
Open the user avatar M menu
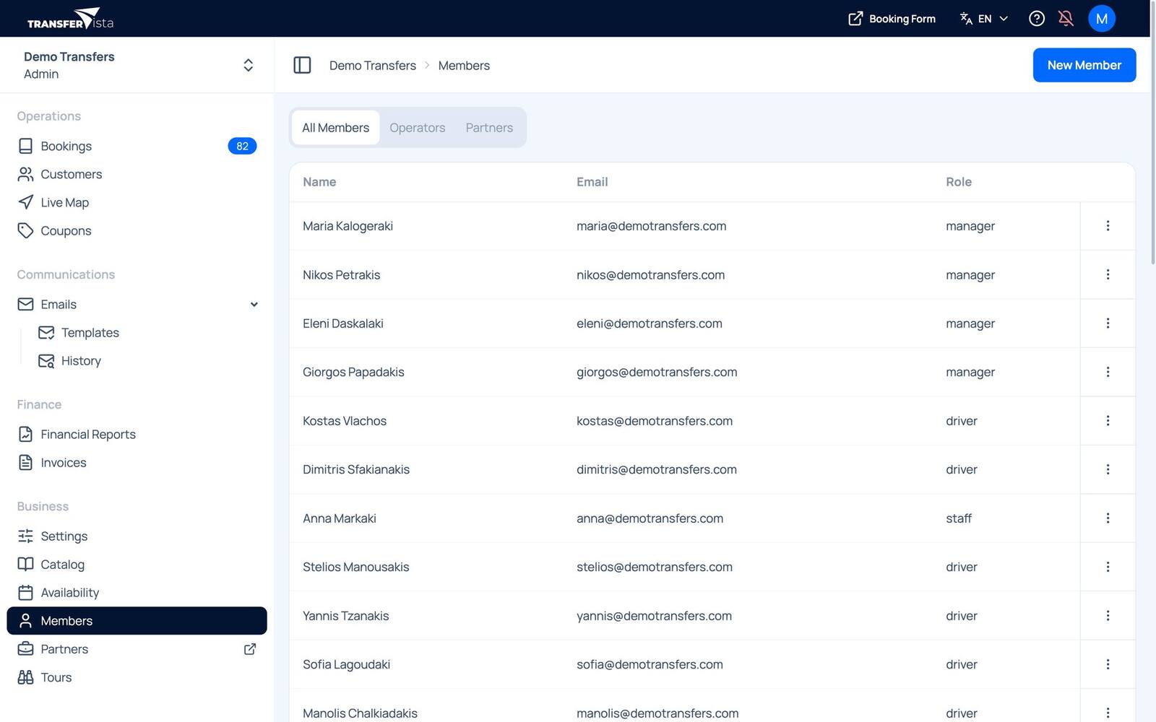pyautogui.click(x=1101, y=19)
